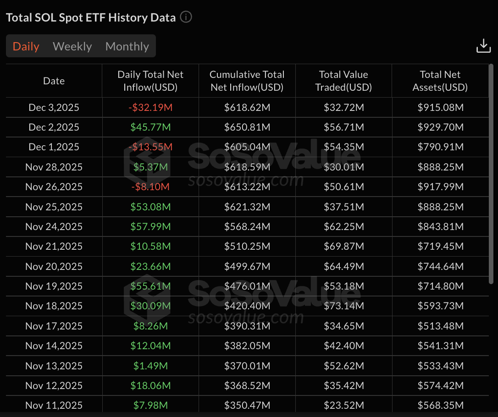Click the $73.14M value traded cell
This screenshot has width=498, height=417.
click(x=343, y=306)
